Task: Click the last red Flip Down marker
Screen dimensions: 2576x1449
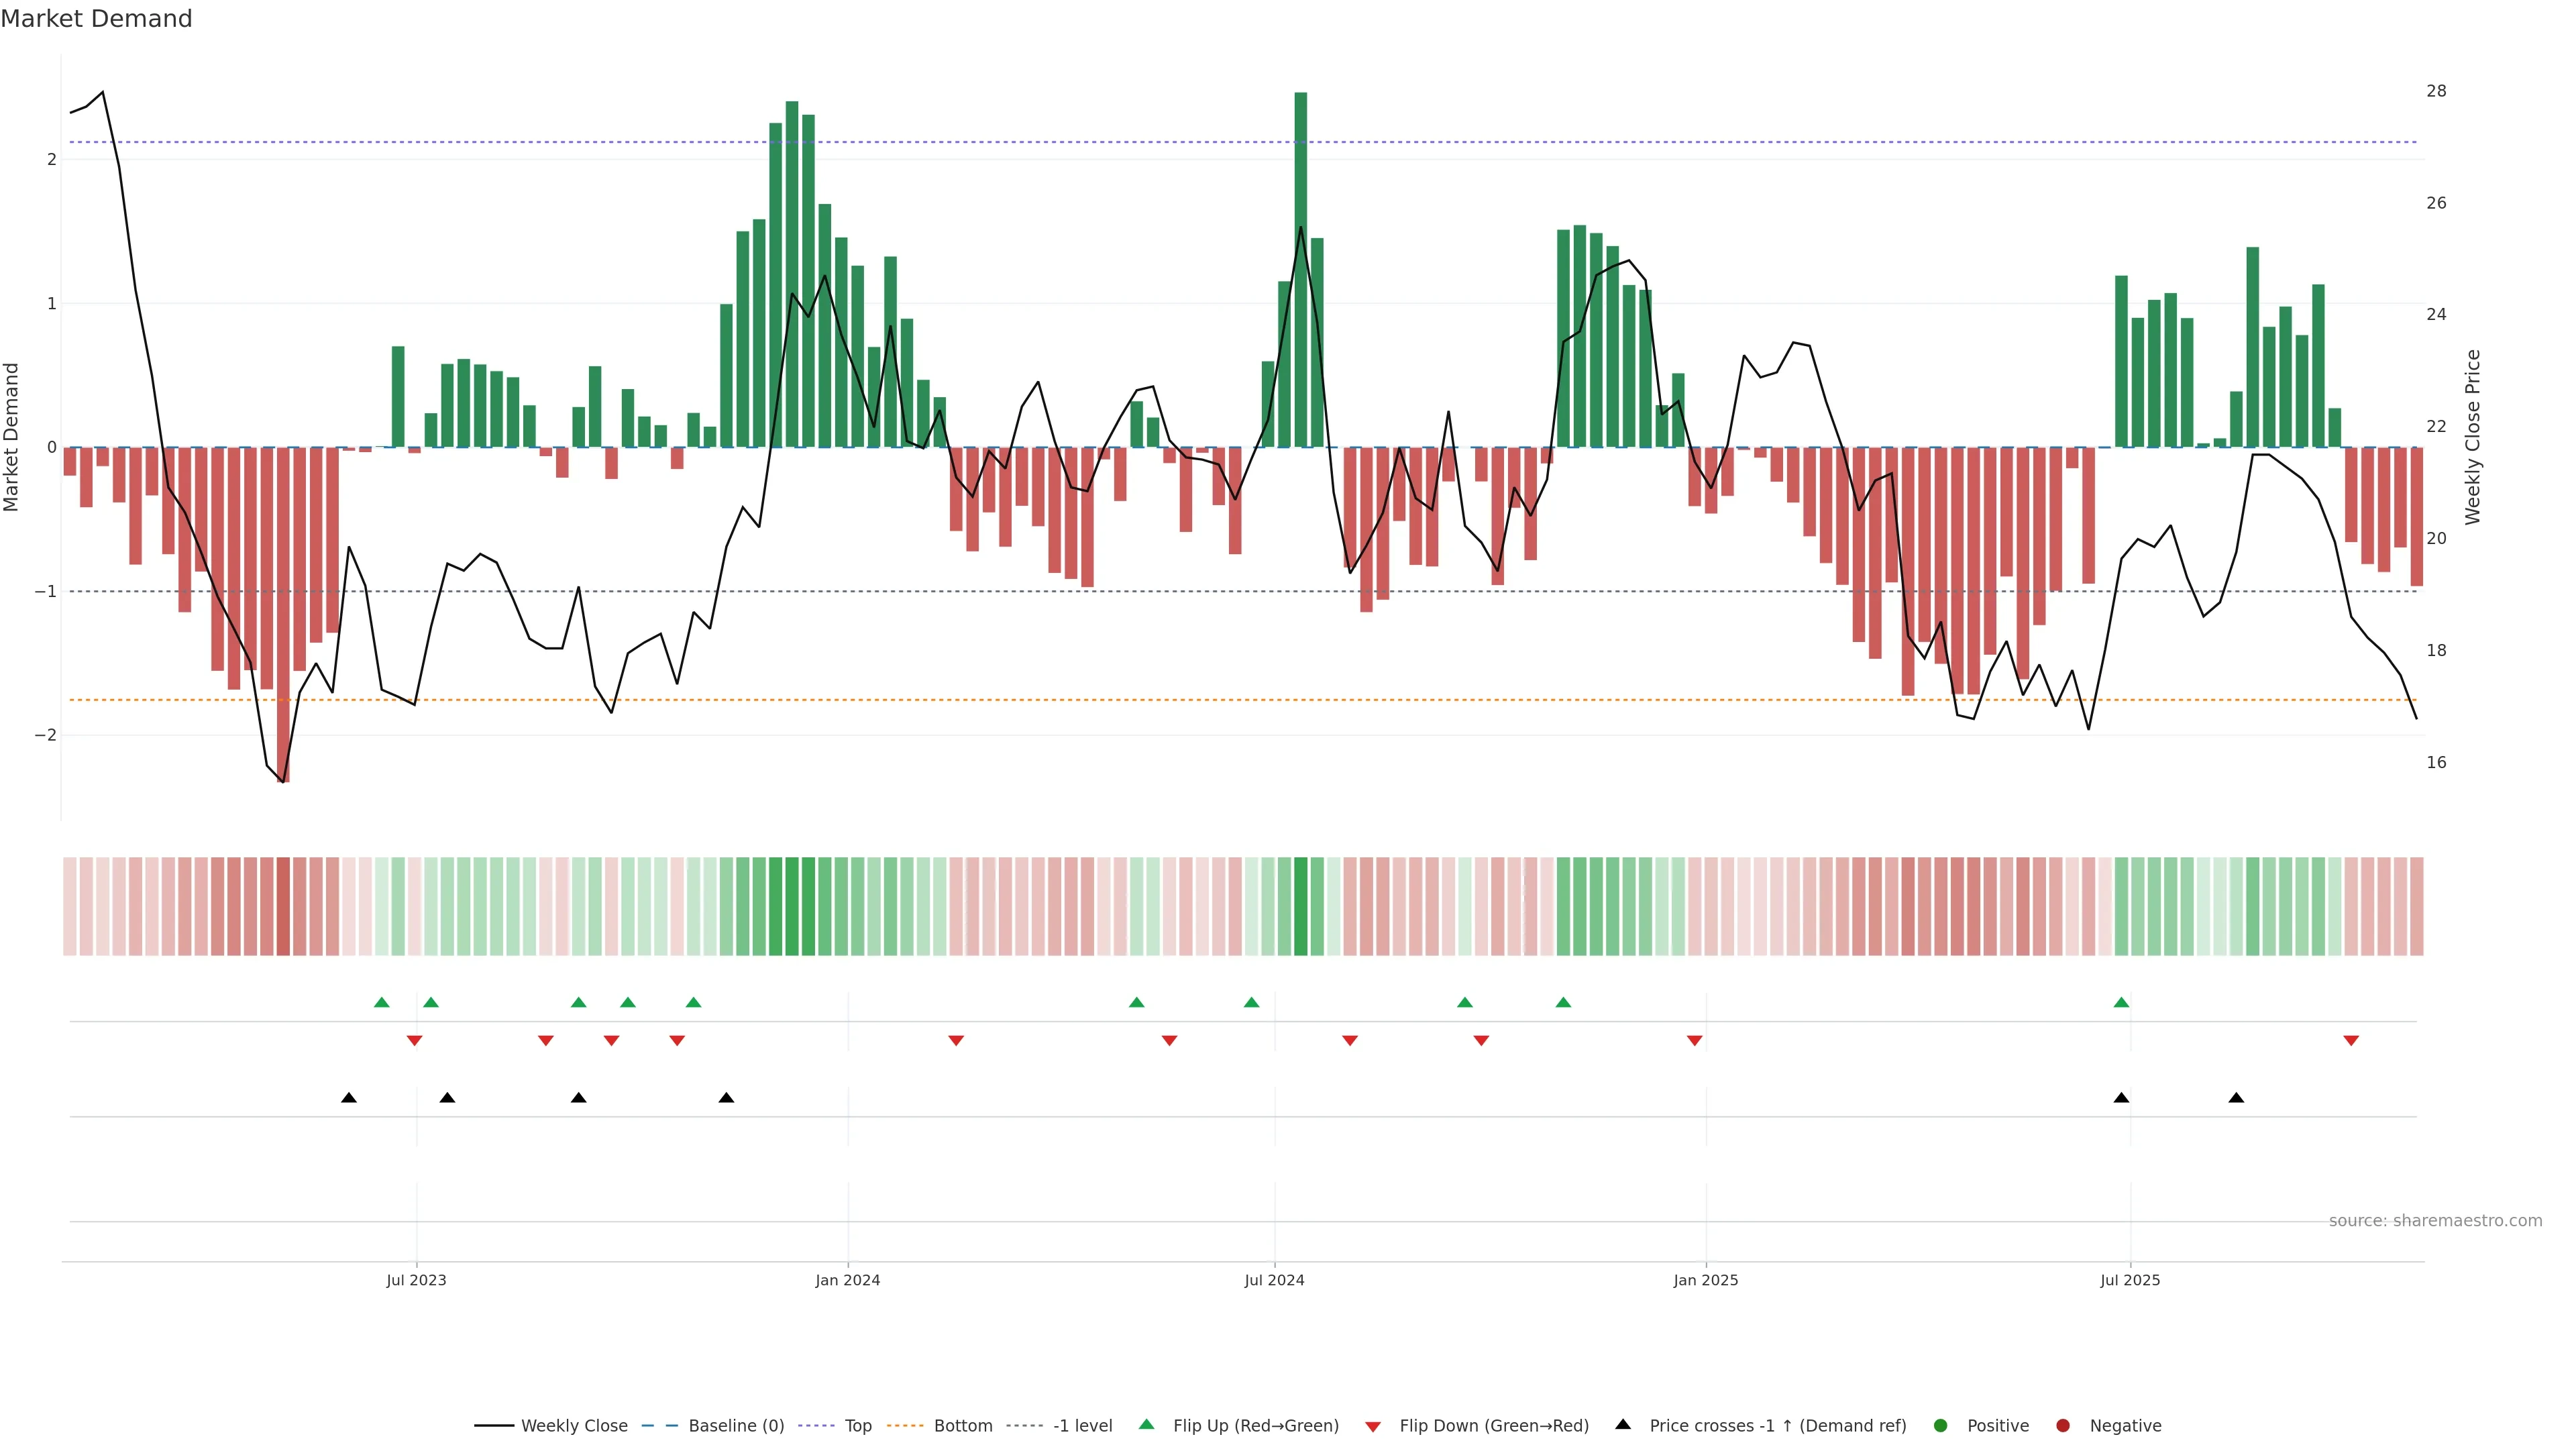Action: pos(2351,1041)
